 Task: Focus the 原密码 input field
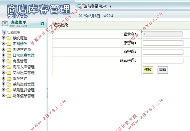pos(163,43)
